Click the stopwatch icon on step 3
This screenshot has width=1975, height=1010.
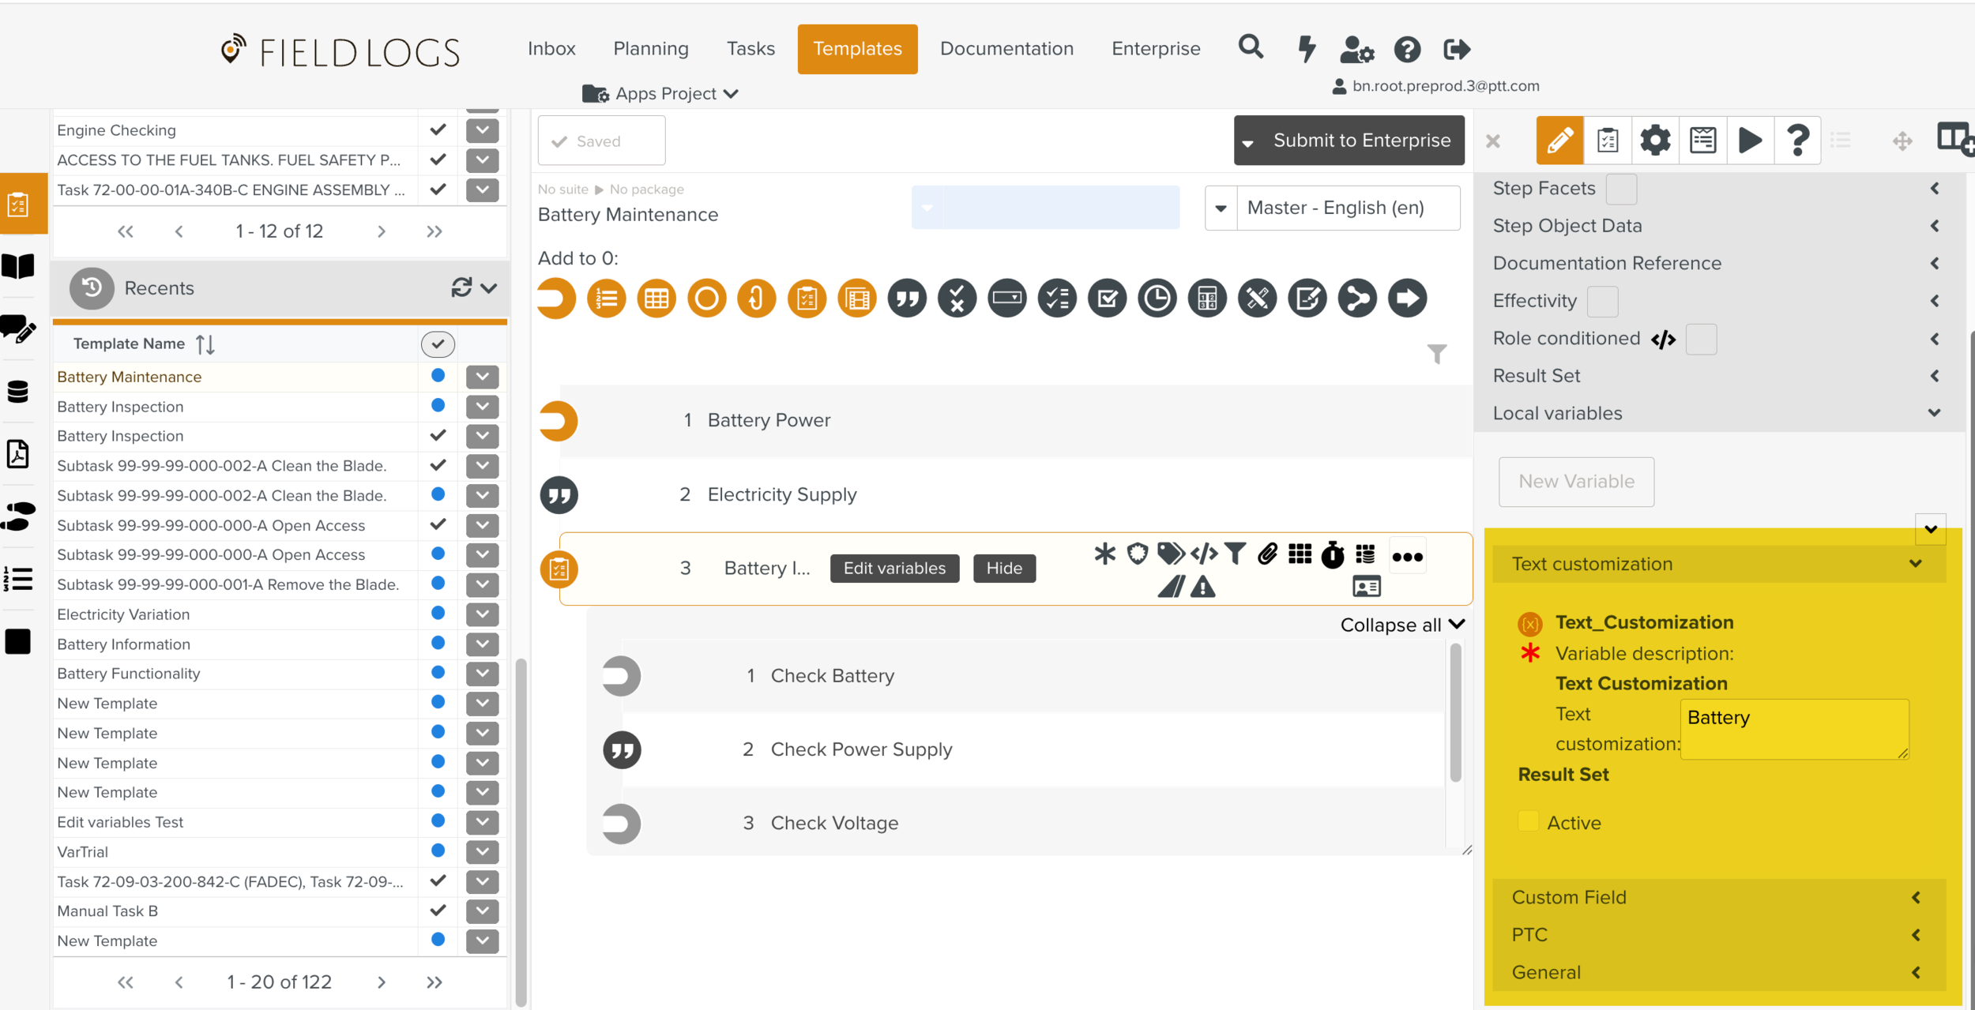(1333, 555)
